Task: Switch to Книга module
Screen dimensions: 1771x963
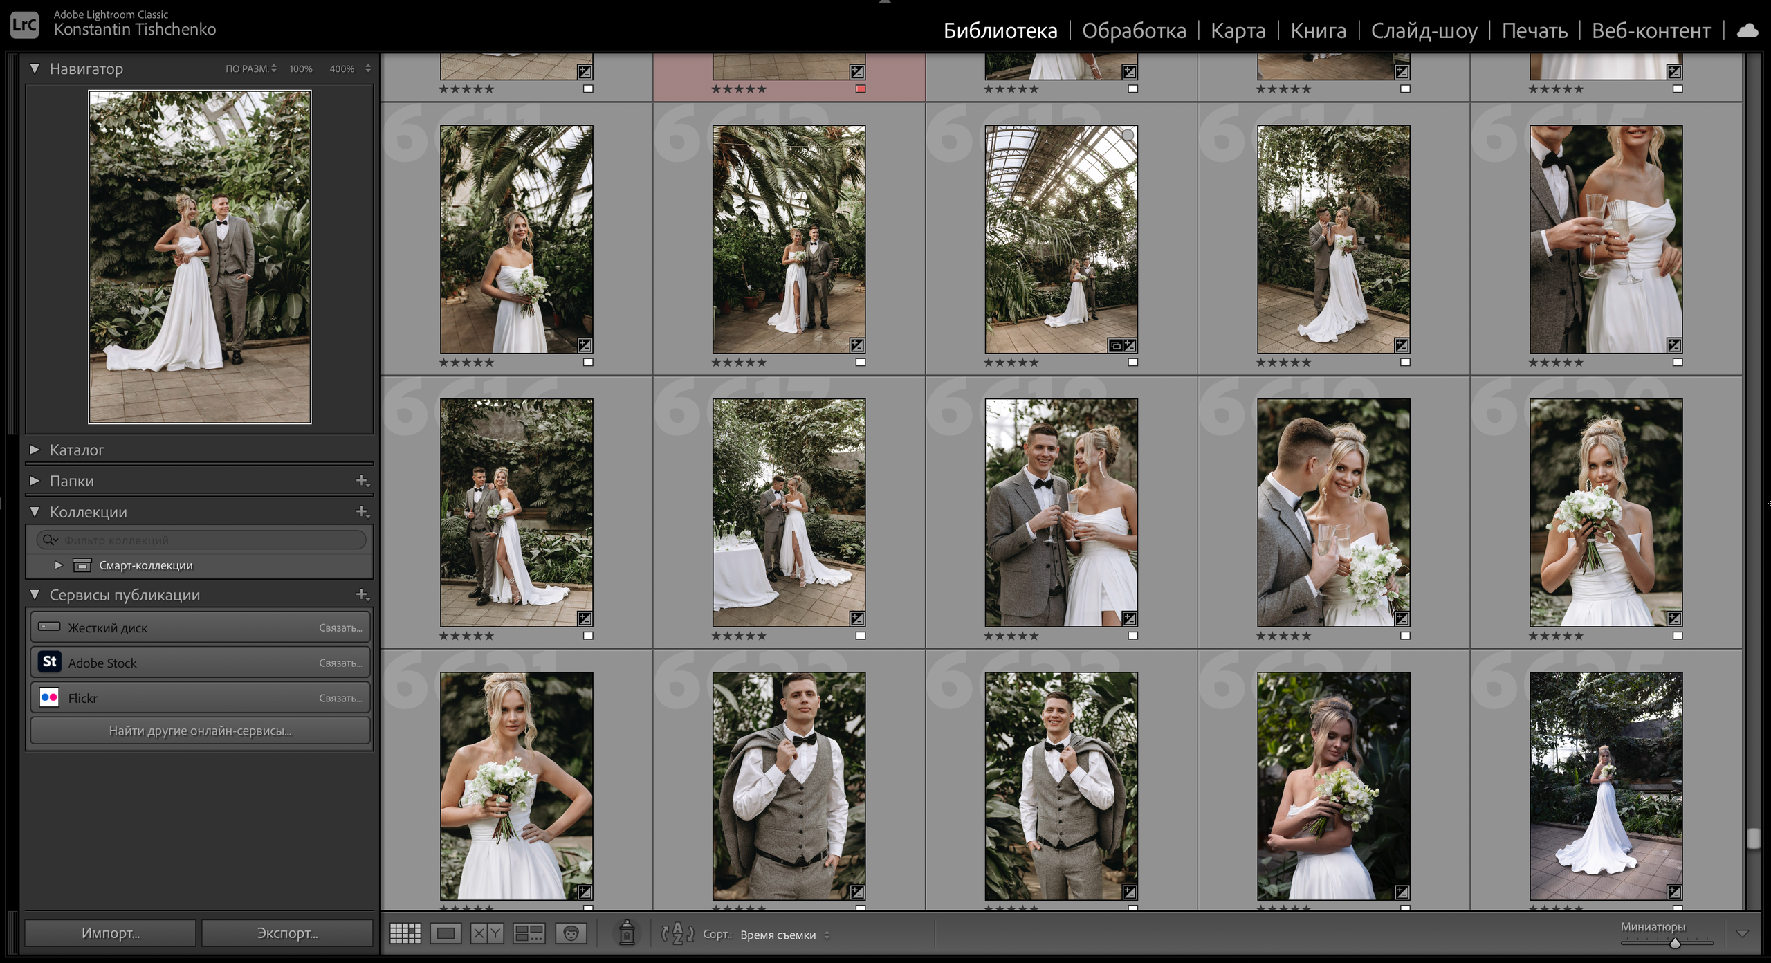Action: pos(1318,30)
